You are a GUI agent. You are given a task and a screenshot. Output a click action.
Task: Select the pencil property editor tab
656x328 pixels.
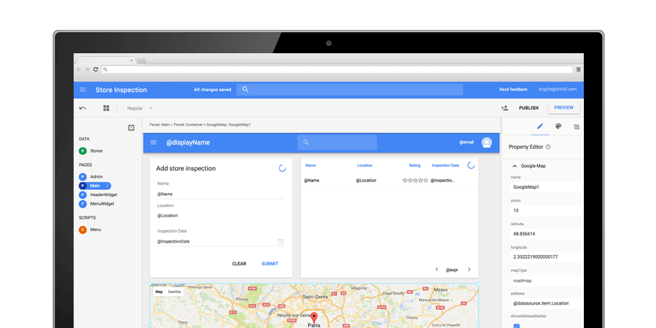coord(540,126)
